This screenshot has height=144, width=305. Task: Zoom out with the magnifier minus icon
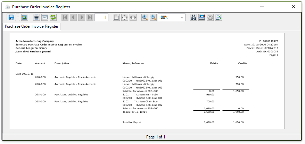153,17
